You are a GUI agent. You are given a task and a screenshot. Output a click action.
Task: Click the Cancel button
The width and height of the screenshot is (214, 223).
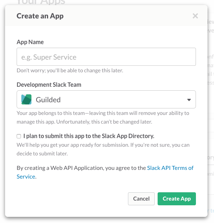click(141, 199)
